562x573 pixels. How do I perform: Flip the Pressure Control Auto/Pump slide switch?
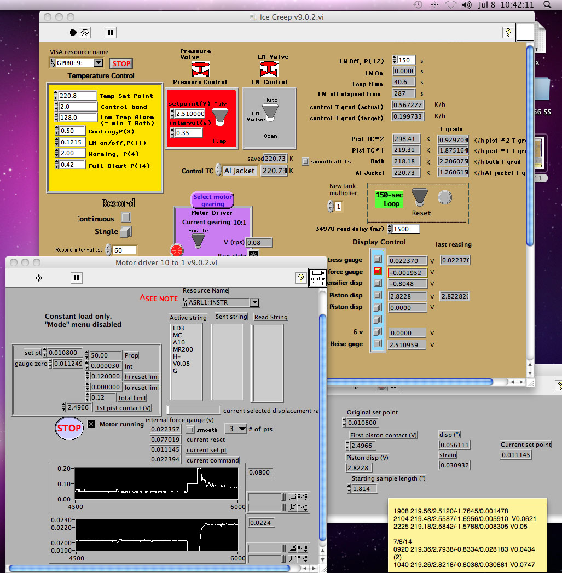[220, 115]
